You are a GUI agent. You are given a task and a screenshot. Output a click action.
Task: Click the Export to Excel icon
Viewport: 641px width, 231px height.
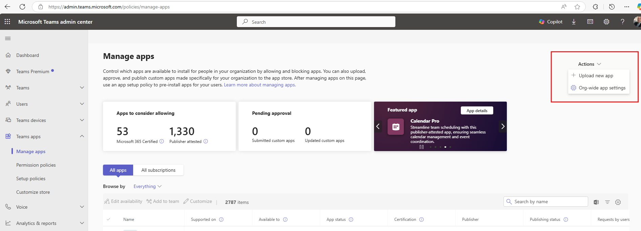[x=596, y=202]
